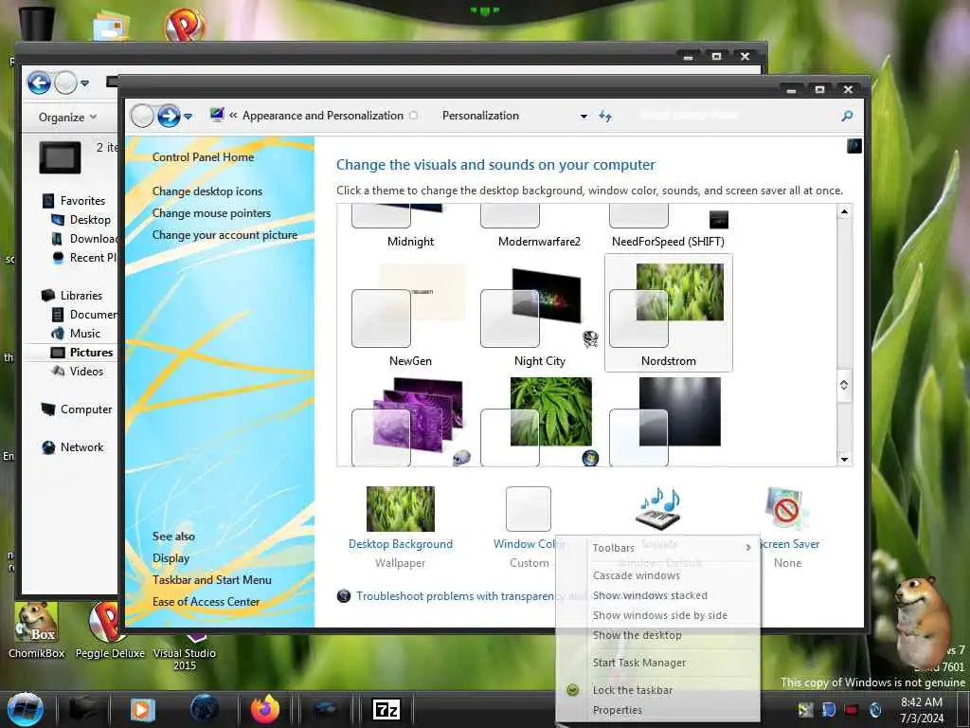
Task: Open the Recycle Bin desktop icon
Action: pos(37,24)
